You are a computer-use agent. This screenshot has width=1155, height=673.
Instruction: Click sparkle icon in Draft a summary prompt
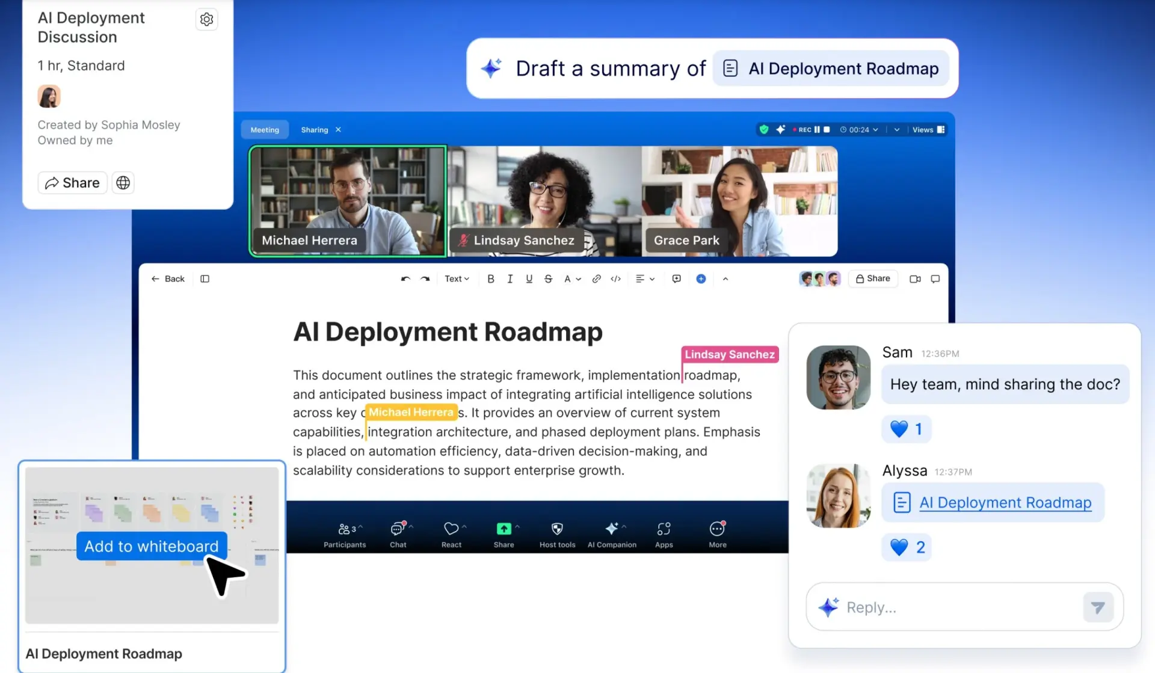point(491,68)
